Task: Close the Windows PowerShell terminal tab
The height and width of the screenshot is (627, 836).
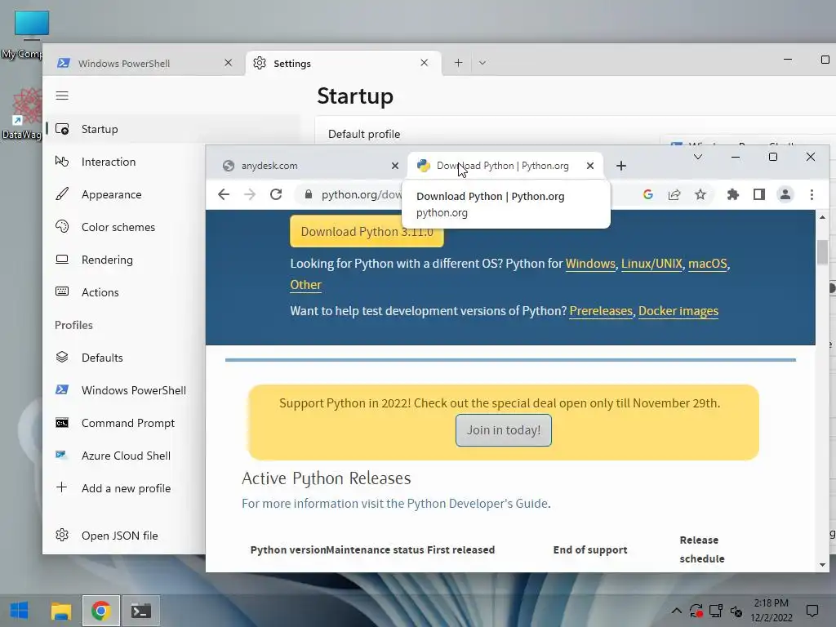Action: (229, 63)
